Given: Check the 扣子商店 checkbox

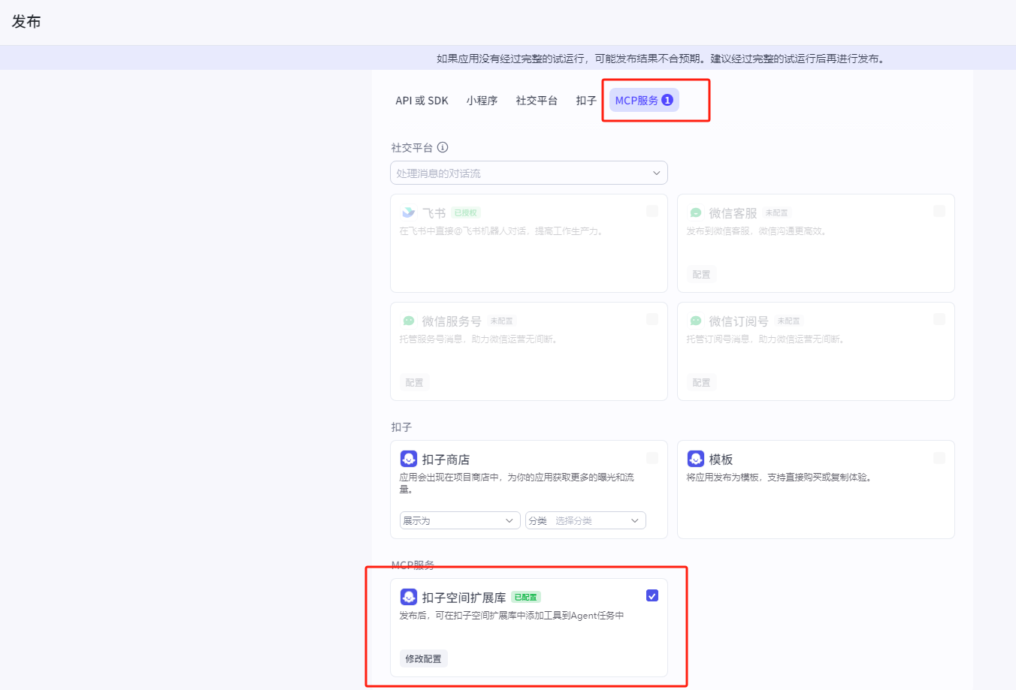Looking at the screenshot, I should 652,458.
